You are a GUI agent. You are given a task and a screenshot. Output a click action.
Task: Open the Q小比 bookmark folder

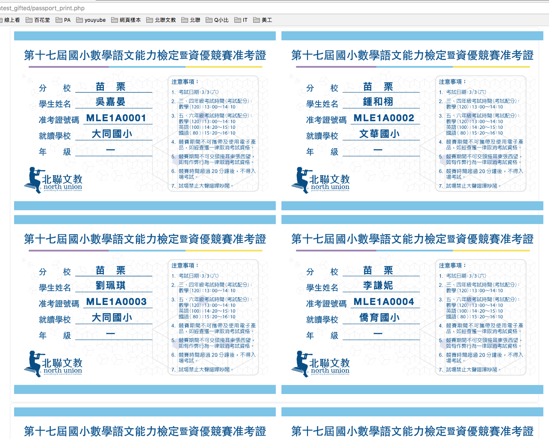(217, 20)
